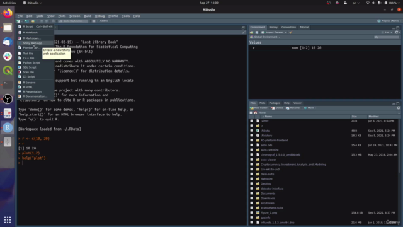
Task: Open the Addins dropdown
Action: pos(105,21)
